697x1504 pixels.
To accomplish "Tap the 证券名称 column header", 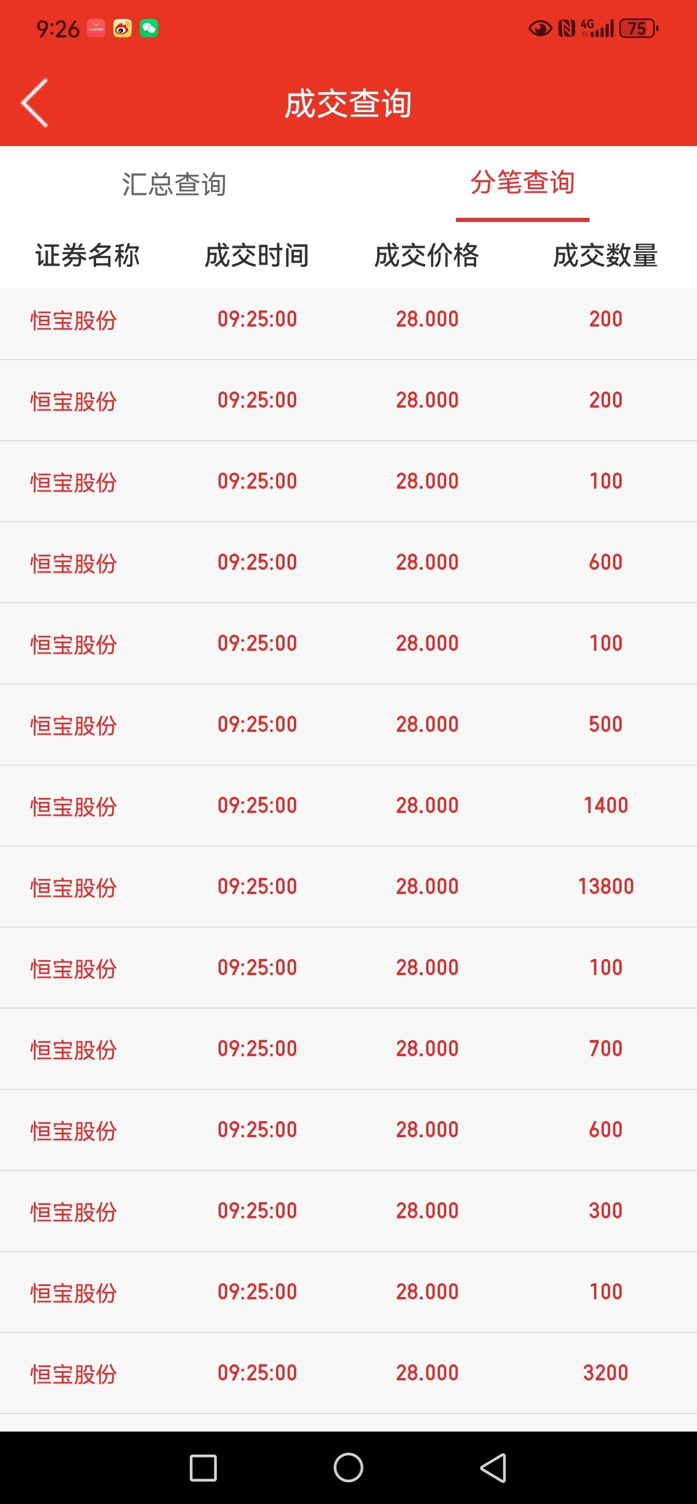I will [87, 256].
